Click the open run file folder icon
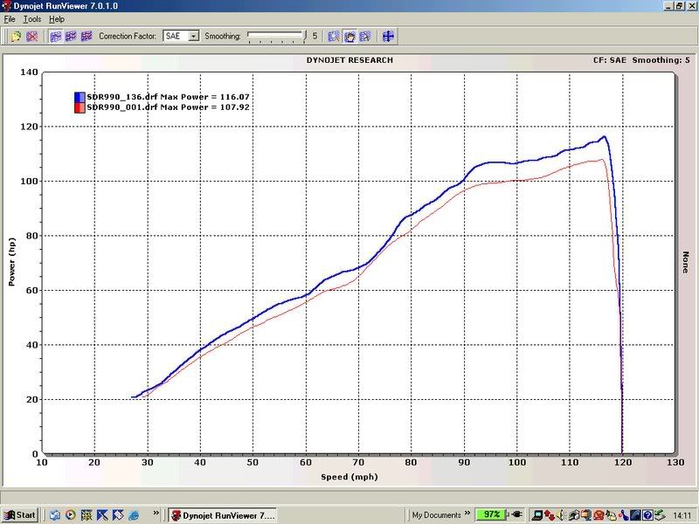This screenshot has height=524, width=699. [x=17, y=37]
